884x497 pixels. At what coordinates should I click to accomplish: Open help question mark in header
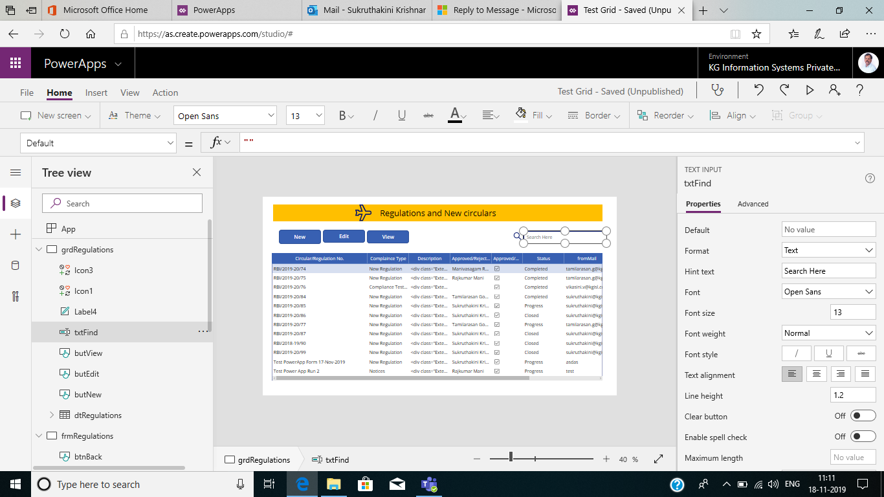click(x=860, y=91)
